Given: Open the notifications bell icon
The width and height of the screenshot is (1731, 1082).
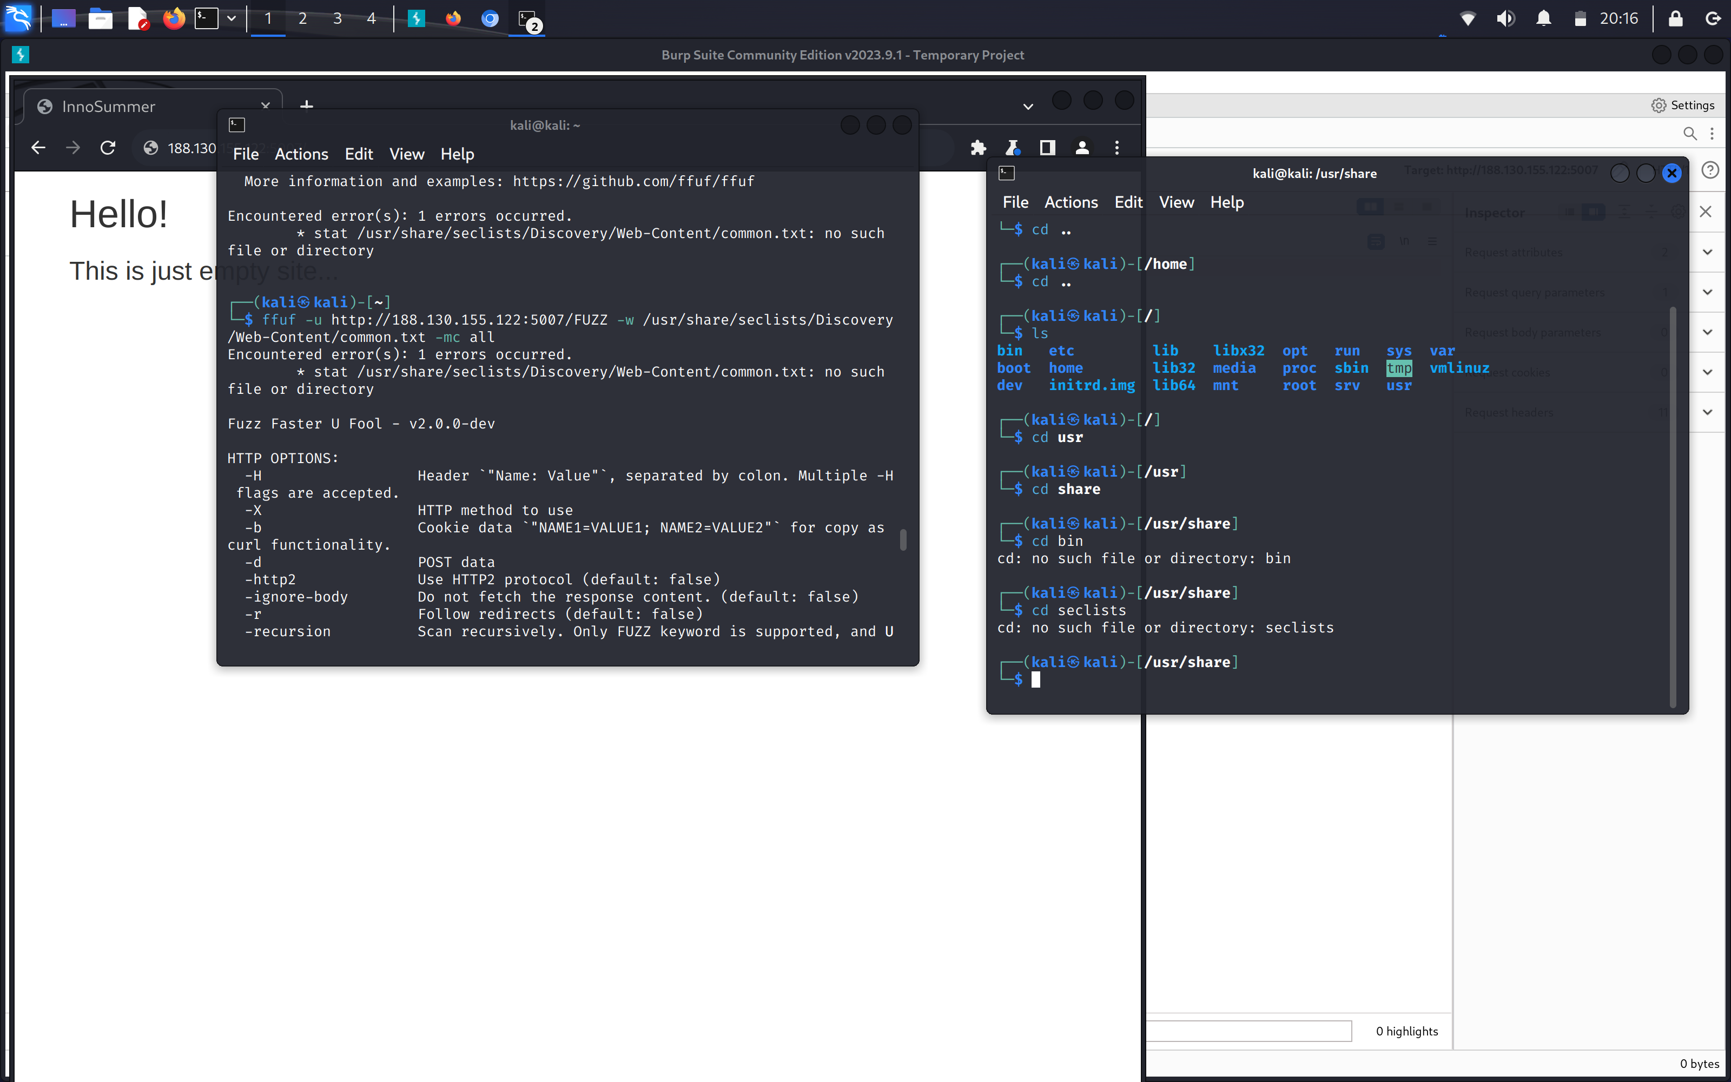Looking at the screenshot, I should click(1544, 18).
